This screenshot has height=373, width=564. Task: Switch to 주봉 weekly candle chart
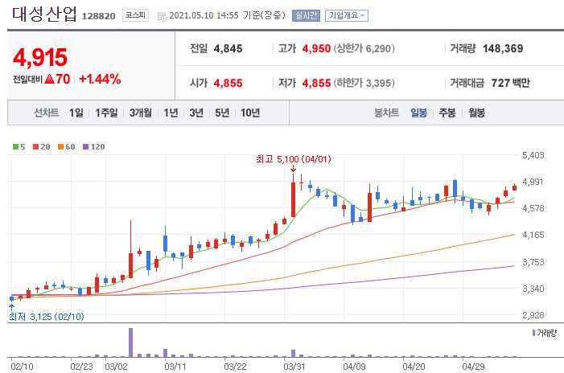(x=447, y=113)
